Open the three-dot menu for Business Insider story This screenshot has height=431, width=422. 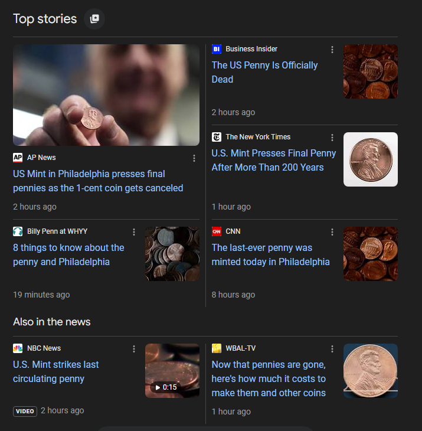332,50
